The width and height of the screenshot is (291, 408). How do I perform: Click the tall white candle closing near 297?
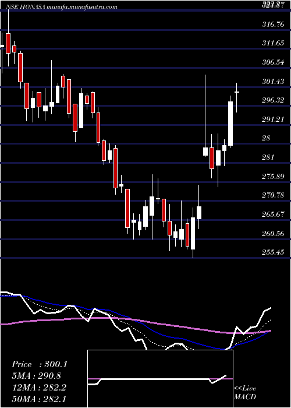(230, 124)
